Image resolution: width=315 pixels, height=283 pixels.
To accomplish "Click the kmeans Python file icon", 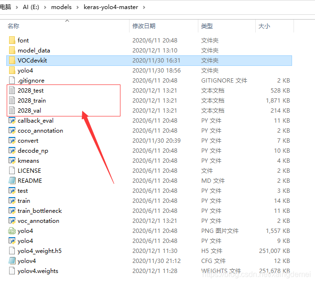I will (x=12, y=160).
